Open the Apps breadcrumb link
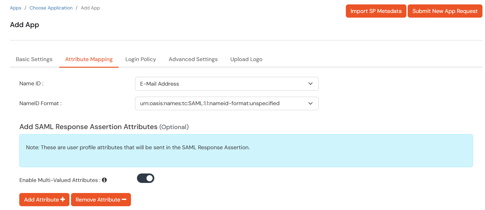 coord(15,8)
